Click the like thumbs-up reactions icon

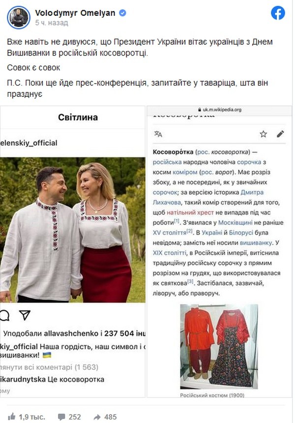tap(12, 417)
